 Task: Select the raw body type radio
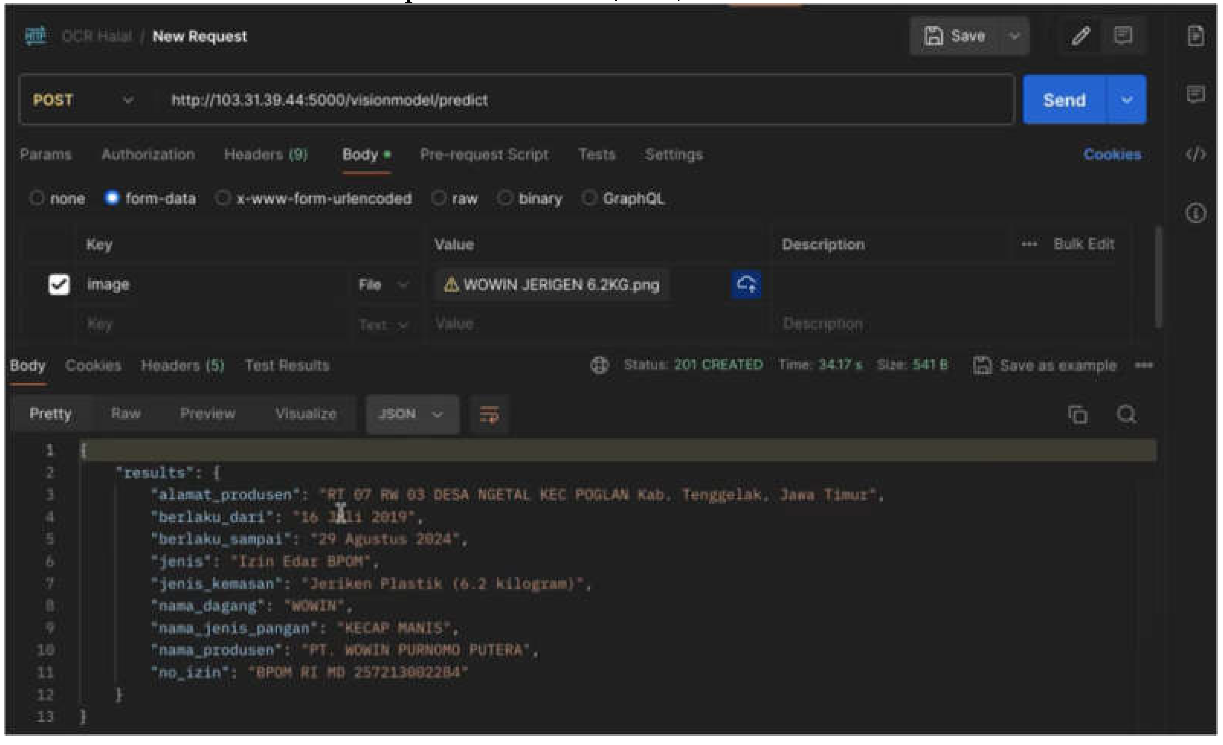(438, 199)
